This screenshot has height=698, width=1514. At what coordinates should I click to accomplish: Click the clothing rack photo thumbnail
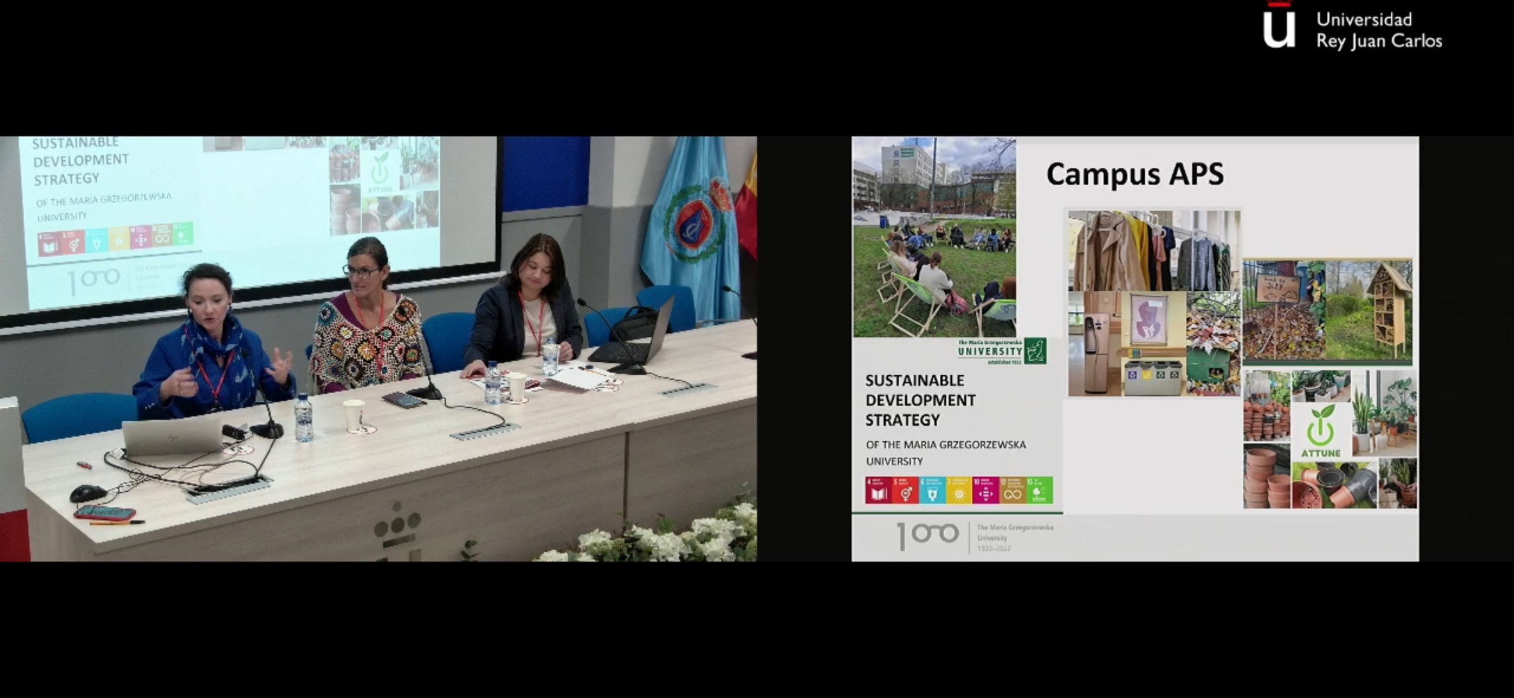pyautogui.click(x=1154, y=250)
